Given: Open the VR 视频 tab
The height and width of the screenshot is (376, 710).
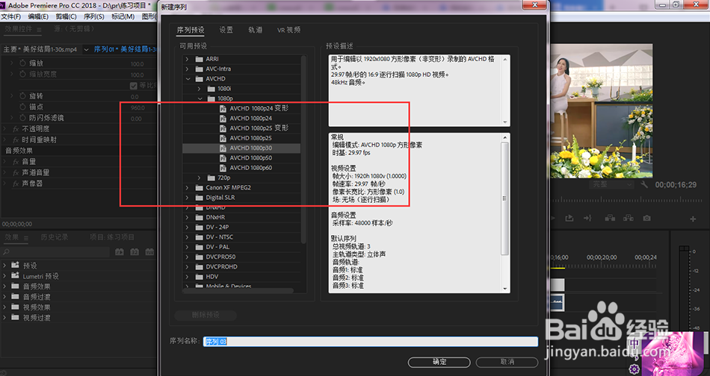Looking at the screenshot, I should tap(289, 30).
